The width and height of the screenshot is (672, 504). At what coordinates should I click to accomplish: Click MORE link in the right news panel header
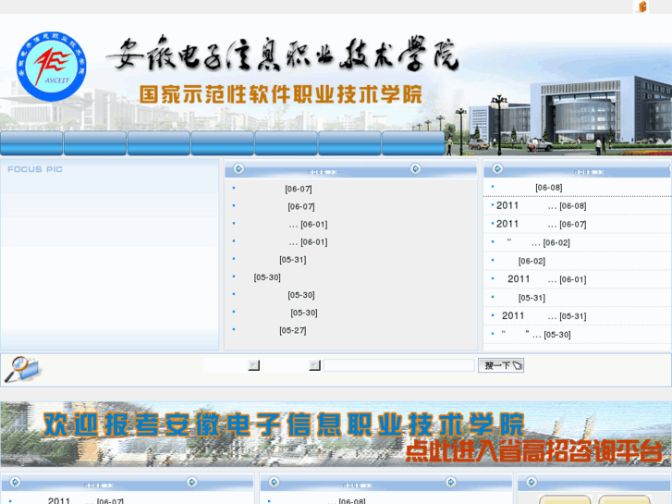pyautogui.click(x=590, y=172)
